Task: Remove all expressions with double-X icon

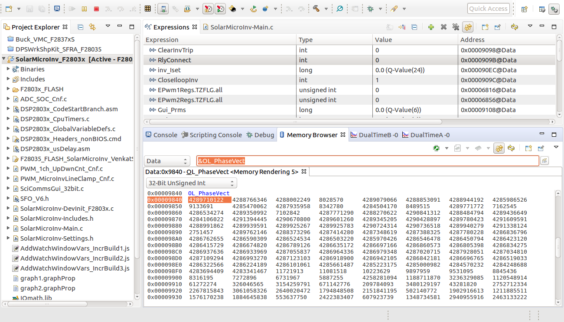Action: point(455,27)
